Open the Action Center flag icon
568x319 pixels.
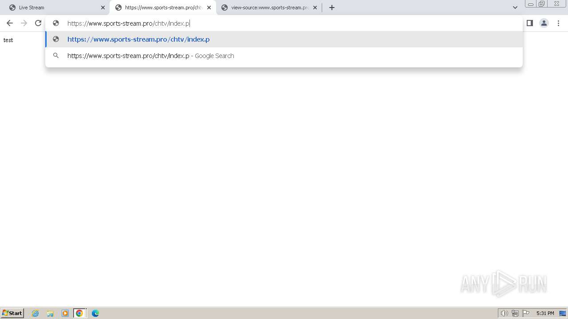526,313
